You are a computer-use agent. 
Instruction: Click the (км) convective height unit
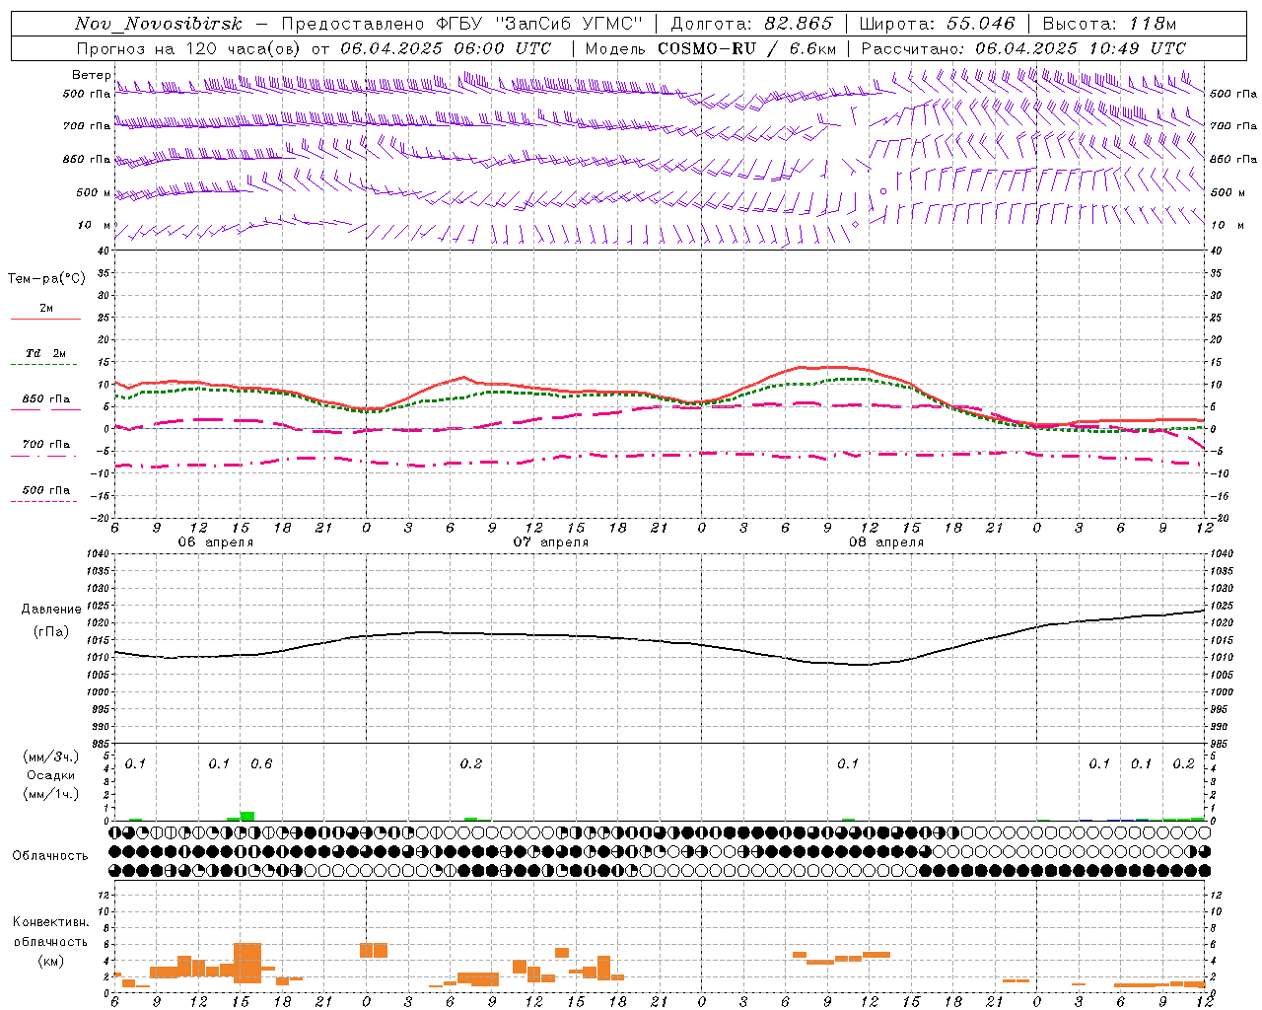coord(51,961)
